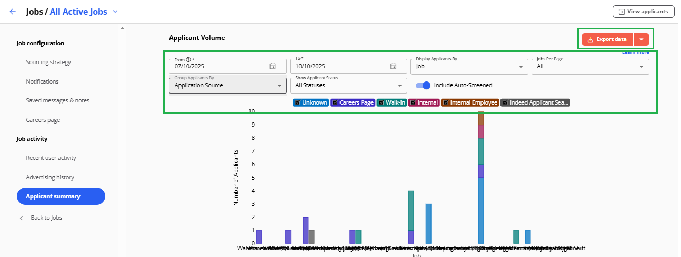Image resolution: width=681 pixels, height=257 pixels.
Task: Open Careers page in sidebar
Action: click(43, 120)
